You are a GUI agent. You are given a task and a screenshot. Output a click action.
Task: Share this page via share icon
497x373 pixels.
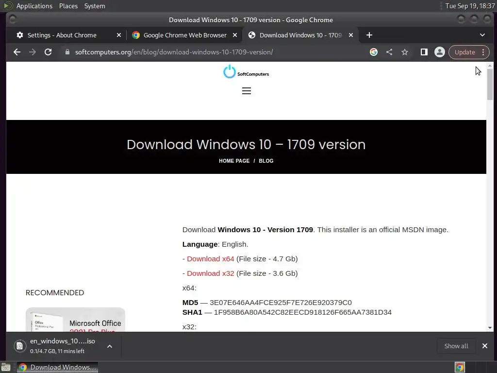pyautogui.click(x=389, y=52)
